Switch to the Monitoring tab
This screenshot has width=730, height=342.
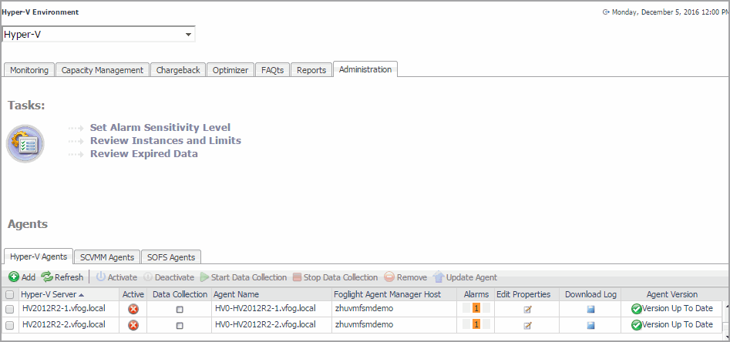(29, 70)
